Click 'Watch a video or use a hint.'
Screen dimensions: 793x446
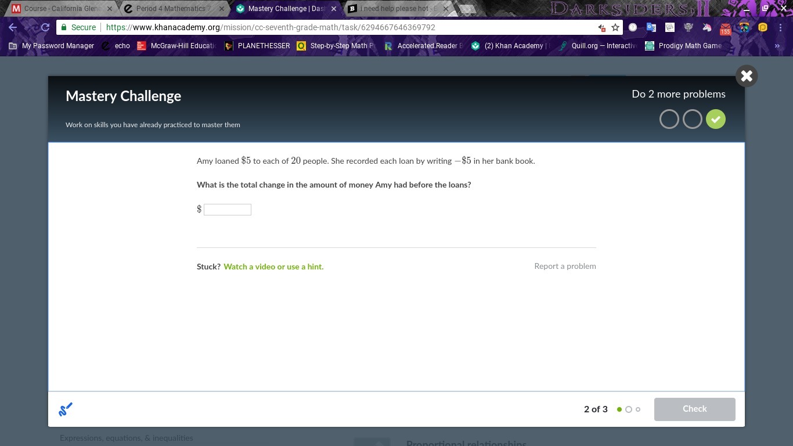point(273,267)
